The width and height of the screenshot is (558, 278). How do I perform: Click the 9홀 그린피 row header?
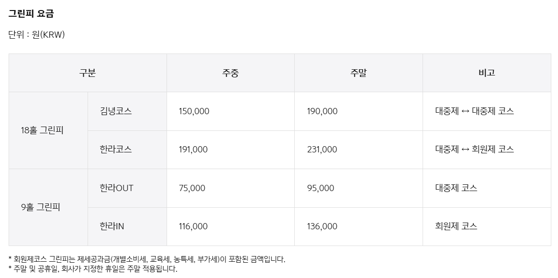click(48, 207)
